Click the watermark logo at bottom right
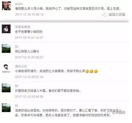The width and height of the screenshot is (132, 123). [x=116, y=112]
